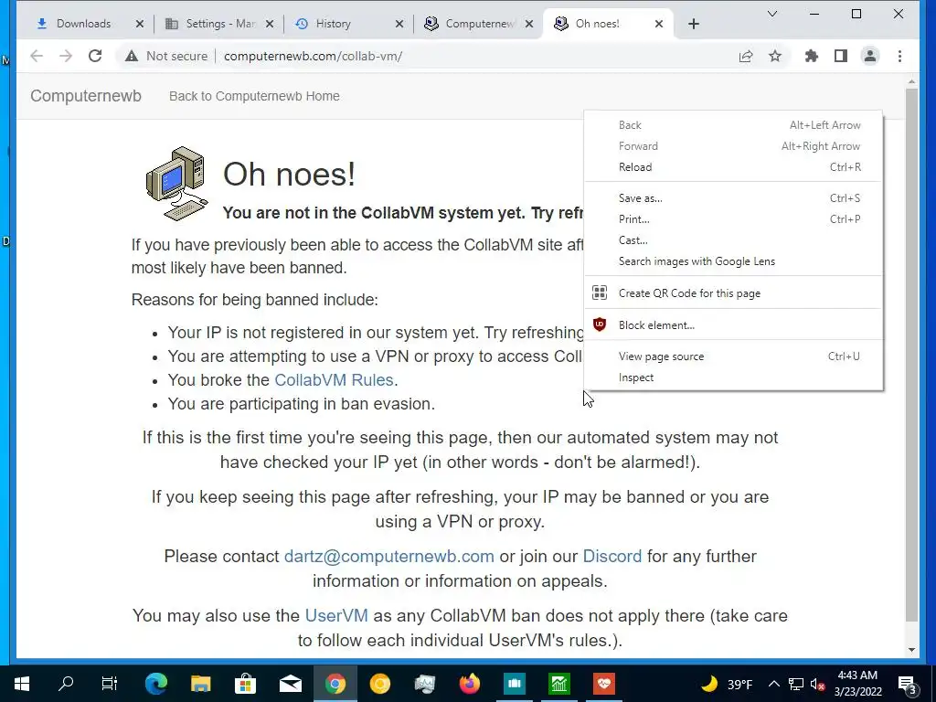Open the UserVM link
Screen dimensions: 936x702
pyautogui.click(x=336, y=615)
